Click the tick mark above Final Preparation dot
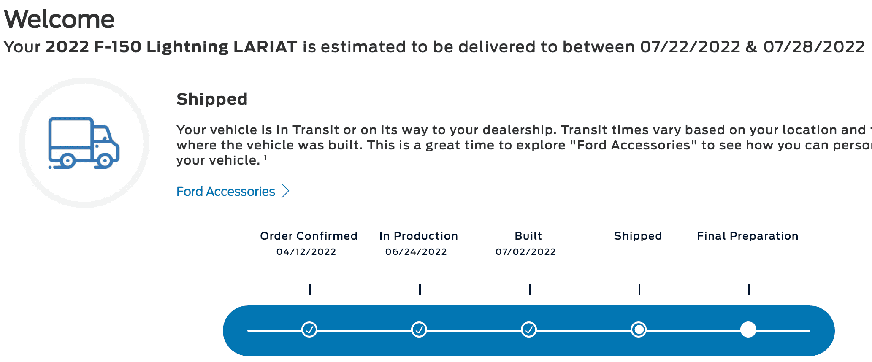Viewport: 872px width, 362px height. 749,289
